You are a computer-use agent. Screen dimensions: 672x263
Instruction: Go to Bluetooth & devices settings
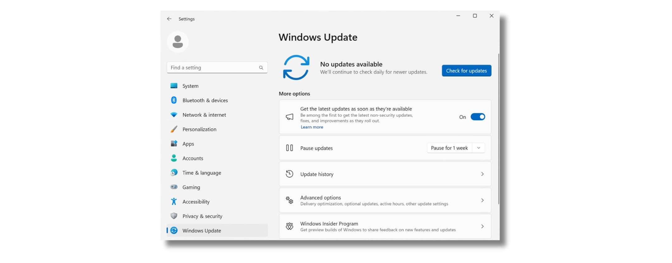(217, 100)
